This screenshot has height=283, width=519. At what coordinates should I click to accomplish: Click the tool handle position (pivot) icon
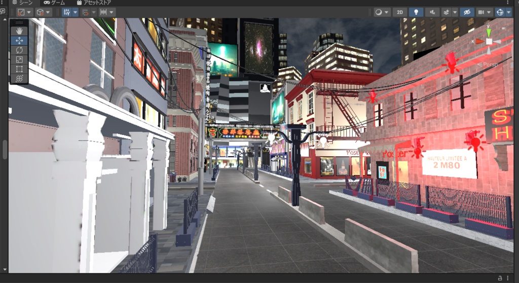click(21, 12)
